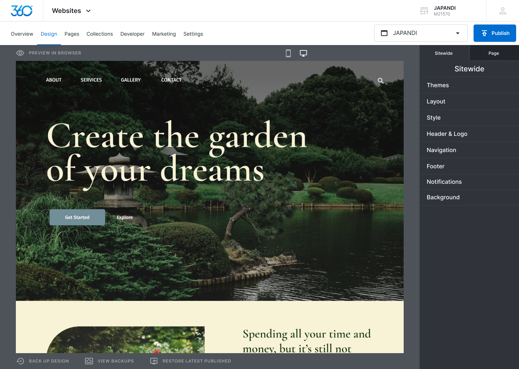Click PREVIEW IN BROWSER text link
This screenshot has width=519, height=369.
[x=55, y=53]
